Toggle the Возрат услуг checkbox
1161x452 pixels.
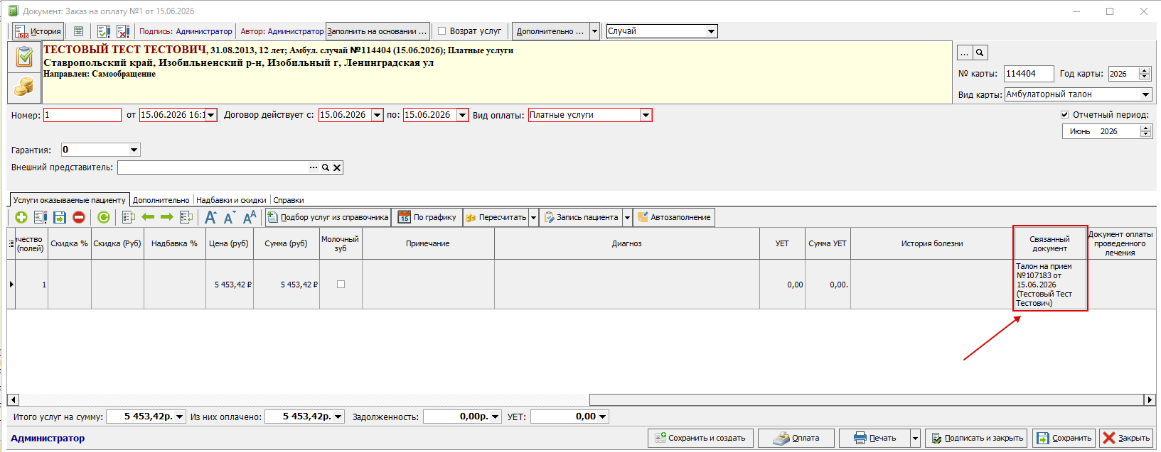[442, 31]
